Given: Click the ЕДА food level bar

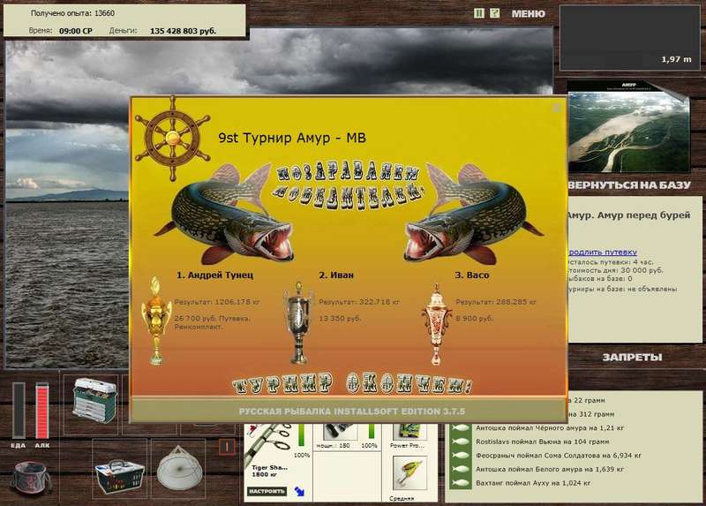Looking at the screenshot, I should 19,411.
